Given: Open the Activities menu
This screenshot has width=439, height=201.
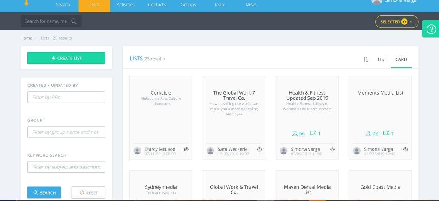Looking at the screenshot, I should (x=125, y=5).
